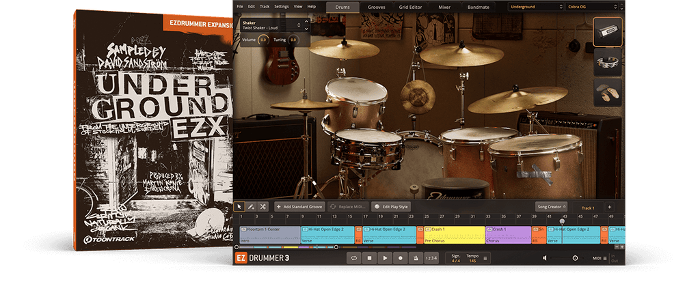Open the Settings menu

[x=281, y=7]
